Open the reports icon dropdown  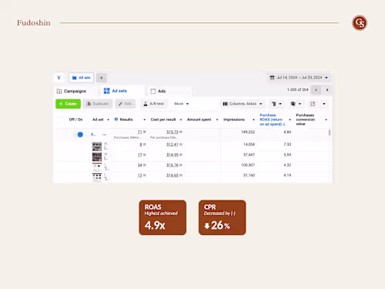tap(296, 104)
